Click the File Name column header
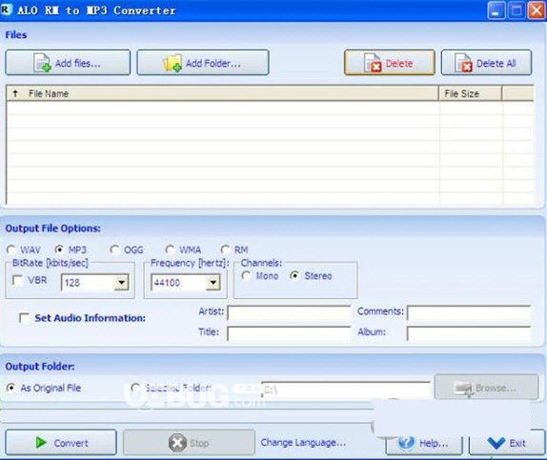This screenshot has height=460, width=547. [x=222, y=93]
